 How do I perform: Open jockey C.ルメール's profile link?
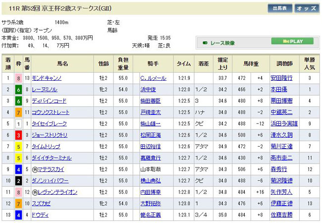click(x=153, y=78)
